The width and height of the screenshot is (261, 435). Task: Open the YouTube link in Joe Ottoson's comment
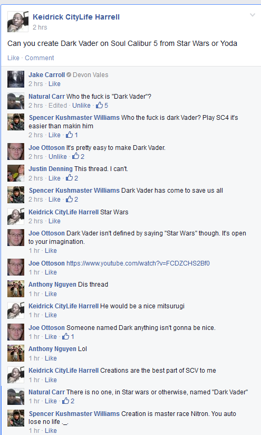pyautogui.click(x=138, y=263)
